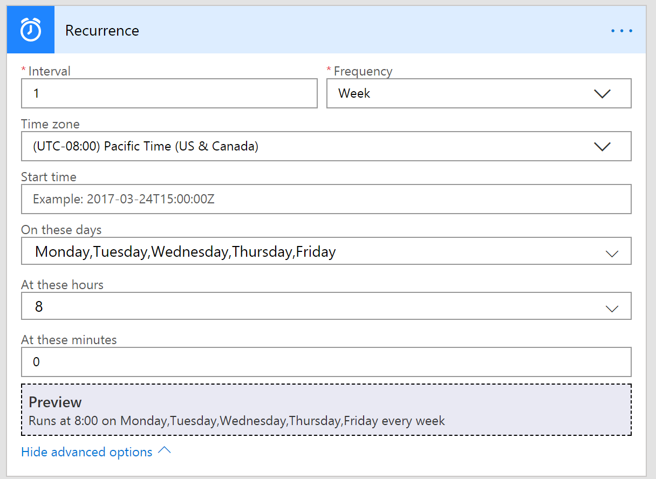Click the up chevron beside Hide advanced options
The height and width of the screenshot is (479, 656).
click(164, 450)
